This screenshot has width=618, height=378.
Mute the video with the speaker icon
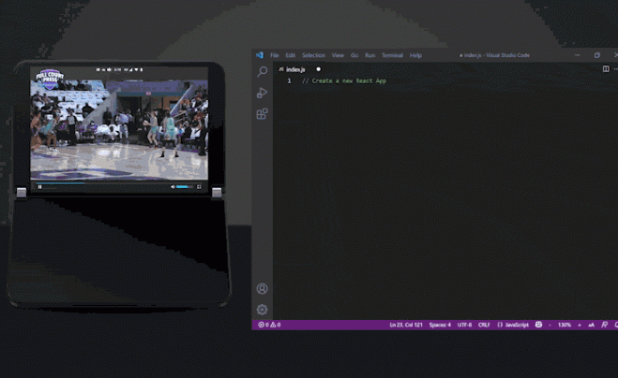click(173, 186)
